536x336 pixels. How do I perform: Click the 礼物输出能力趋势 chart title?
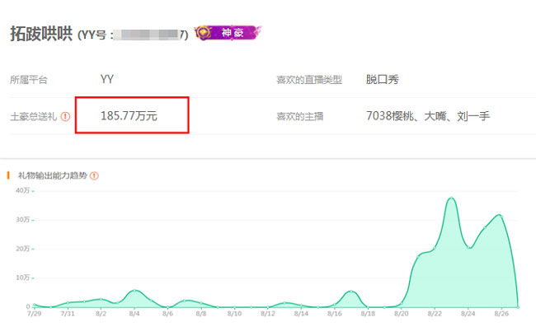[51, 176]
